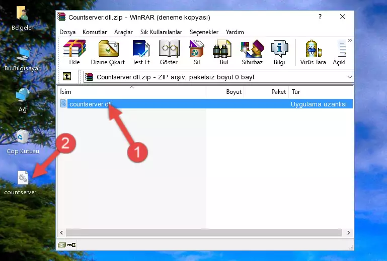Image resolution: width=387 pixels, height=261 pixels.
Task: Select the Ağ network desktop icon
Action: (23, 100)
